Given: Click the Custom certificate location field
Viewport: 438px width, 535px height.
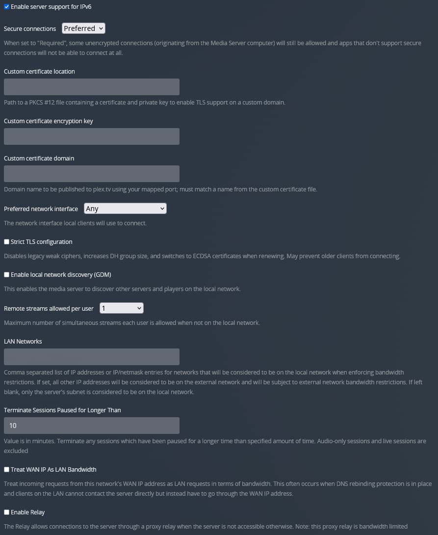Looking at the screenshot, I should click(92, 87).
